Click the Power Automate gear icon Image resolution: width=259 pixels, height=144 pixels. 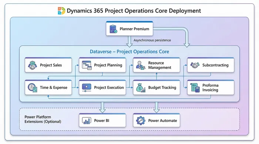tap(141, 121)
